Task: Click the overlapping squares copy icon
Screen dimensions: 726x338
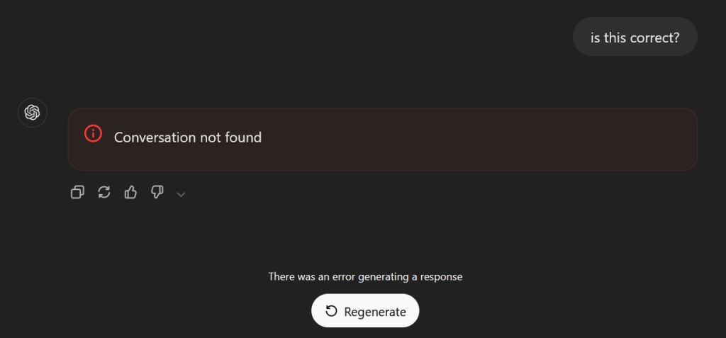Action: pos(77,192)
